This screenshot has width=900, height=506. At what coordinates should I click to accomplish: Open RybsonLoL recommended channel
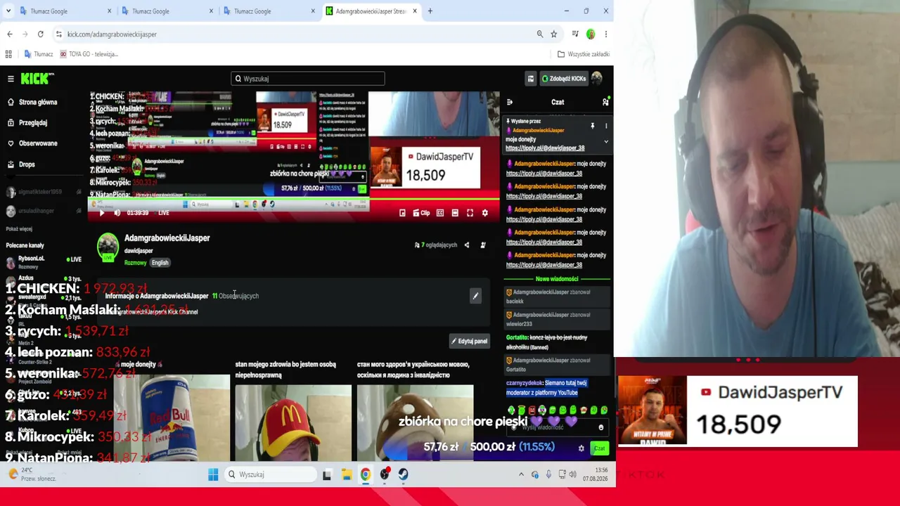[x=42, y=262]
